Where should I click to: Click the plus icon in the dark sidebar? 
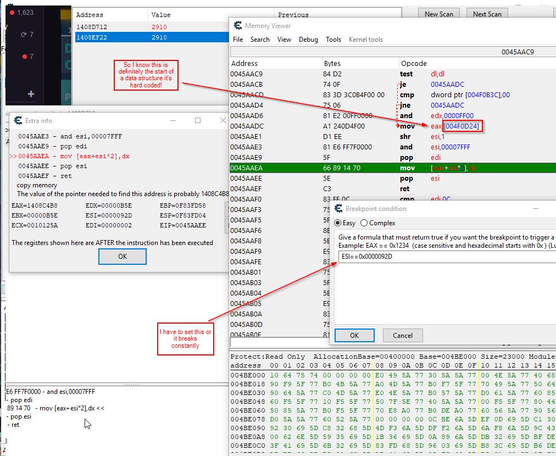[31, 94]
